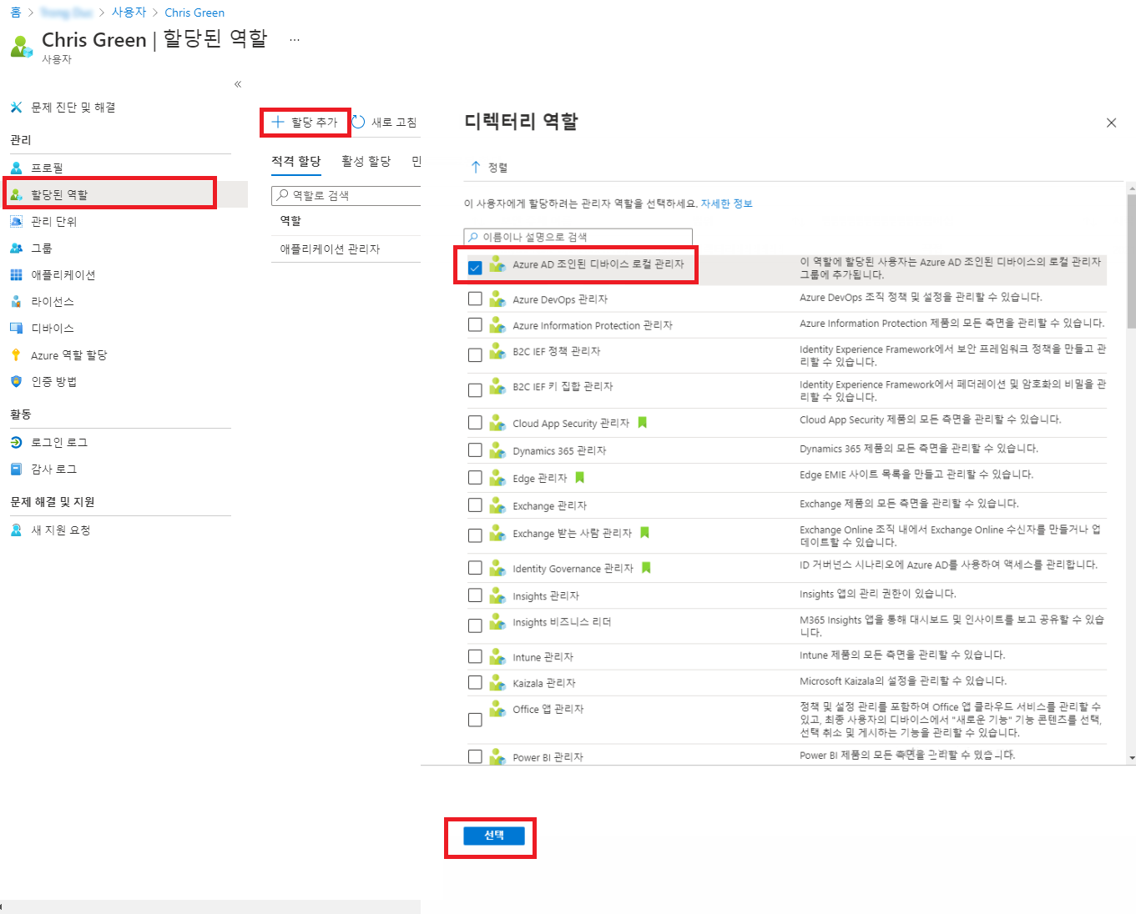Click the 새 지원 요청 icon
Image resolution: width=1136 pixels, height=919 pixels.
point(16,530)
